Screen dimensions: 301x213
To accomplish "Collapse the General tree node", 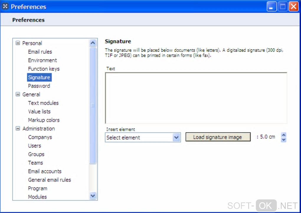I will pos(18,94).
